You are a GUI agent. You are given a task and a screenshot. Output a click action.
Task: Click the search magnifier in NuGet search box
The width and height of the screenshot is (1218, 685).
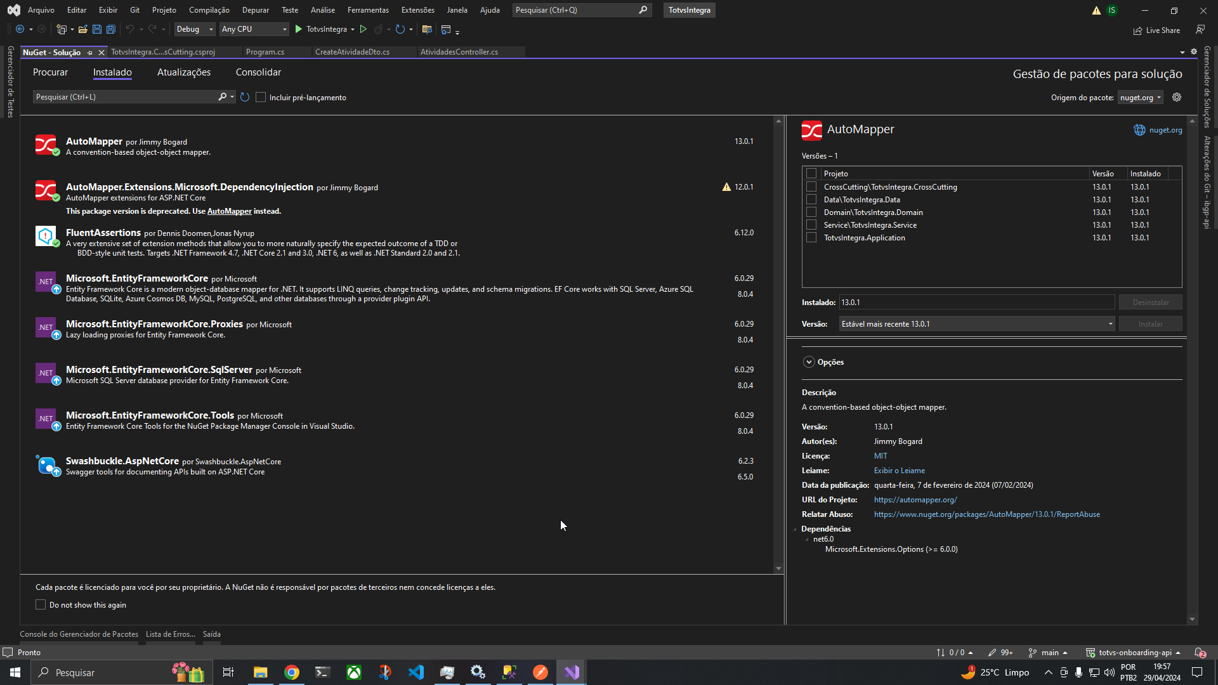[222, 97]
